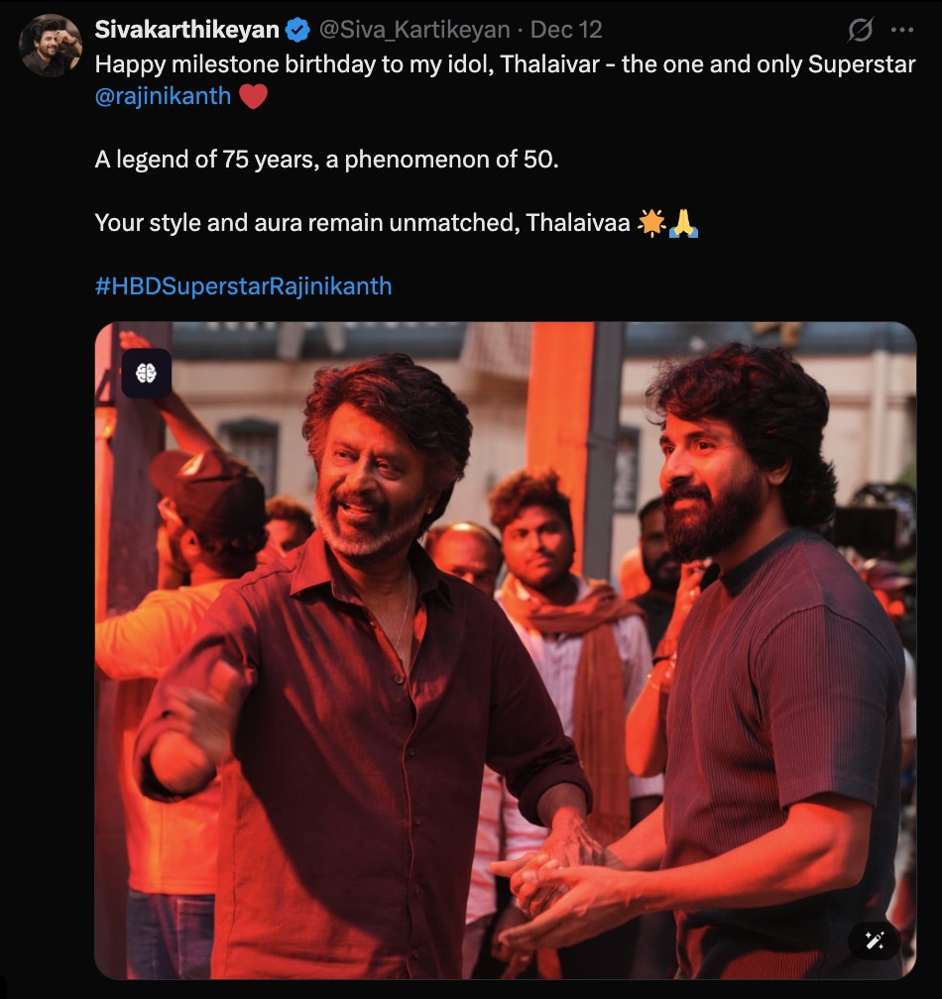Click the magic wand edit-image icon
Screen dimensions: 942x999
click(874, 941)
